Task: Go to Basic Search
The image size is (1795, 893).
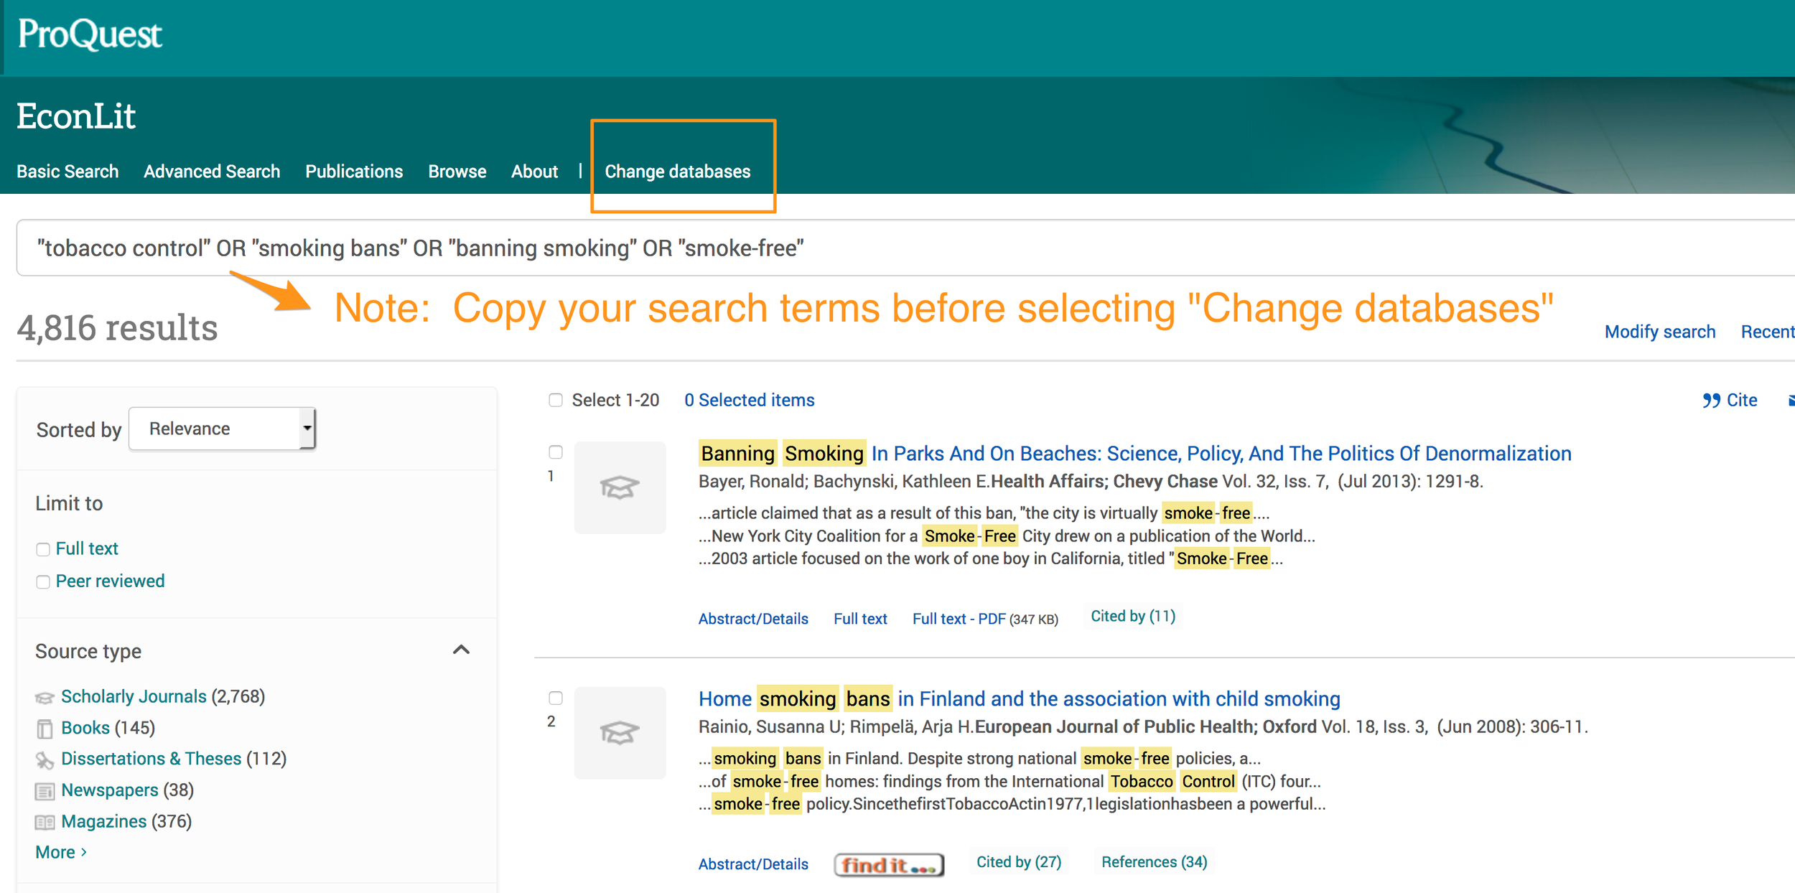Action: tap(67, 172)
